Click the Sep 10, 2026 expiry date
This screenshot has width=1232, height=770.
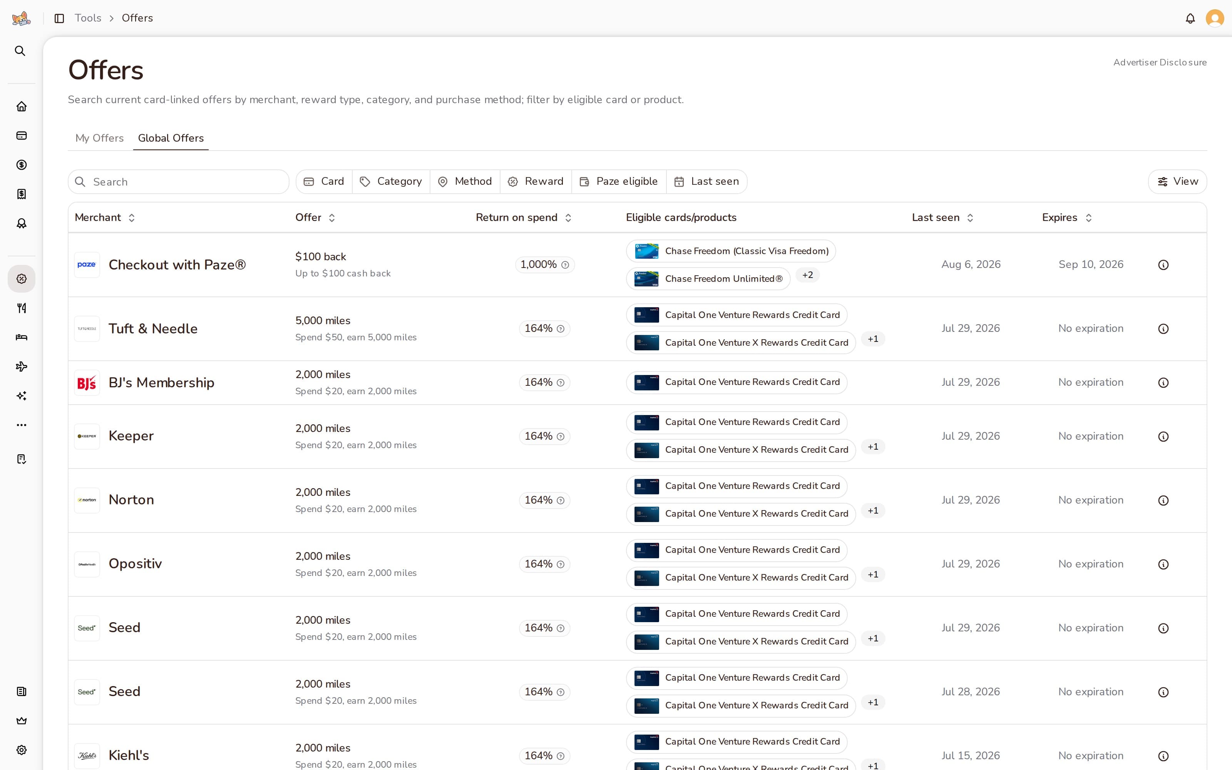(x=1090, y=265)
